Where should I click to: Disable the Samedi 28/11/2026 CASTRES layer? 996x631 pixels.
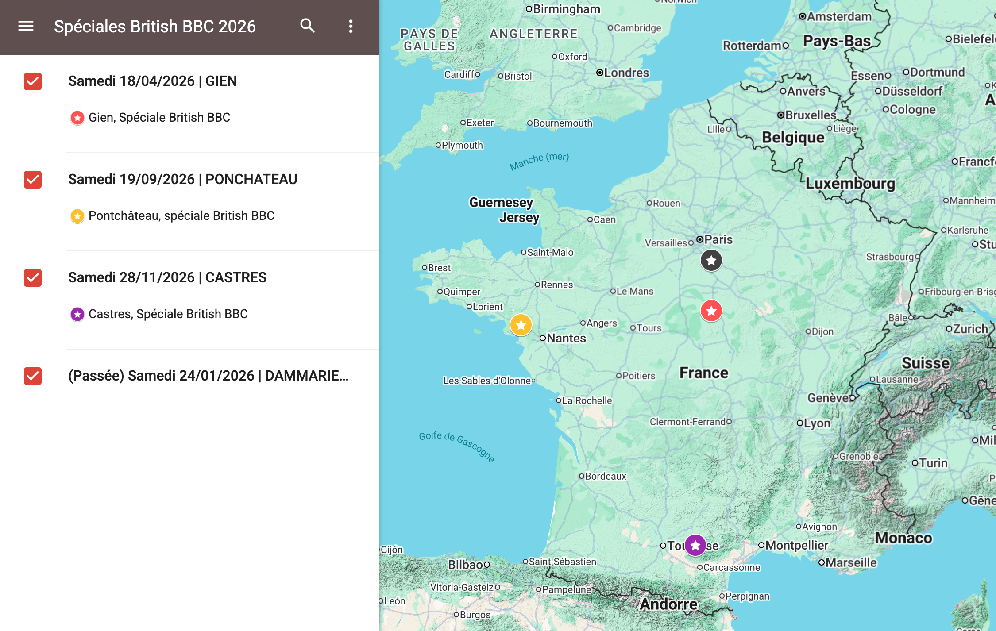click(x=33, y=278)
